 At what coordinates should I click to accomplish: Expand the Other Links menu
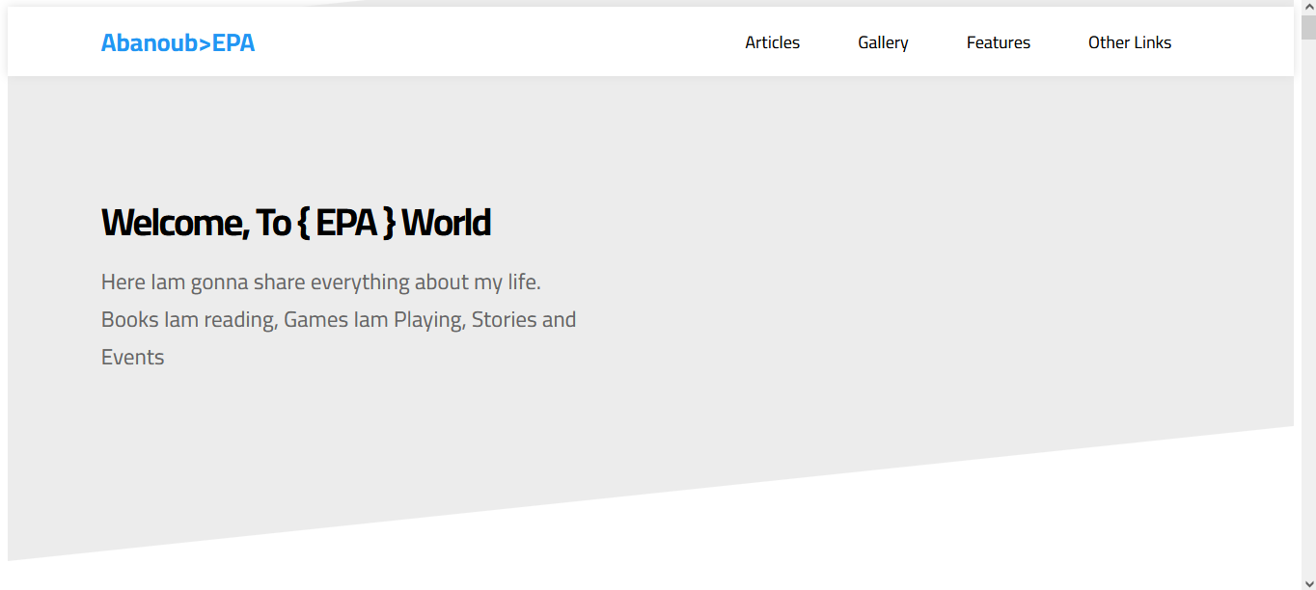point(1129,42)
